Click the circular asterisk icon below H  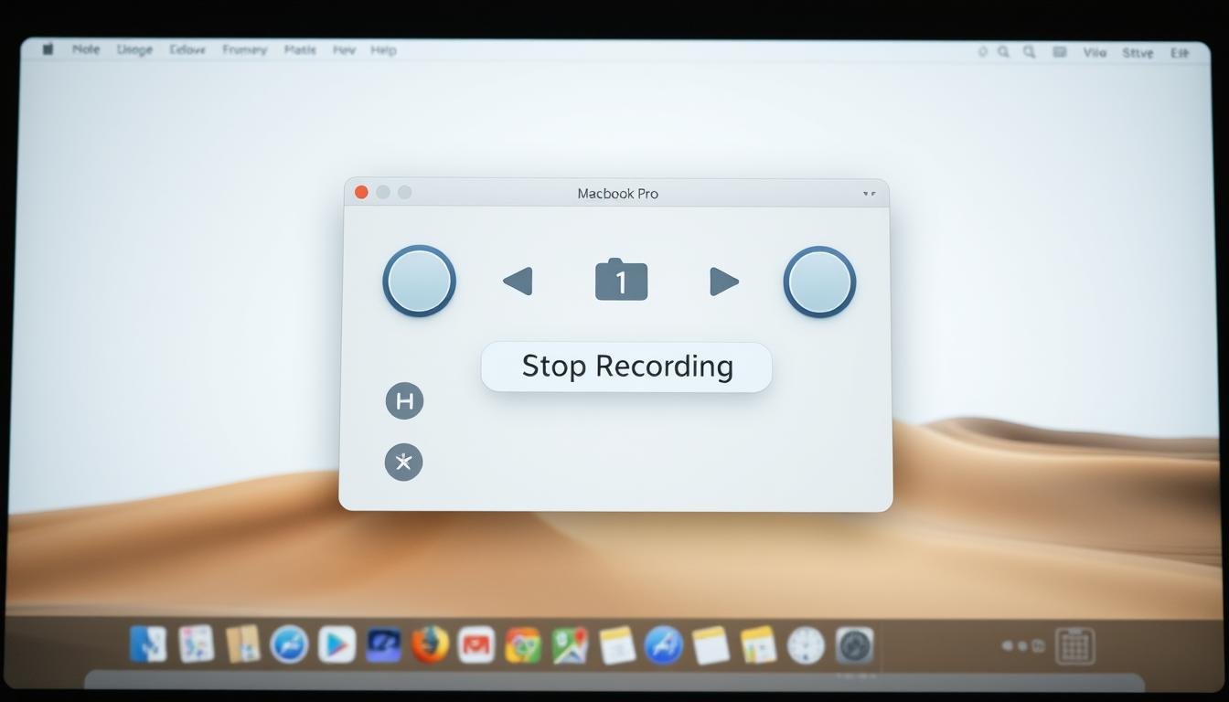[403, 462]
